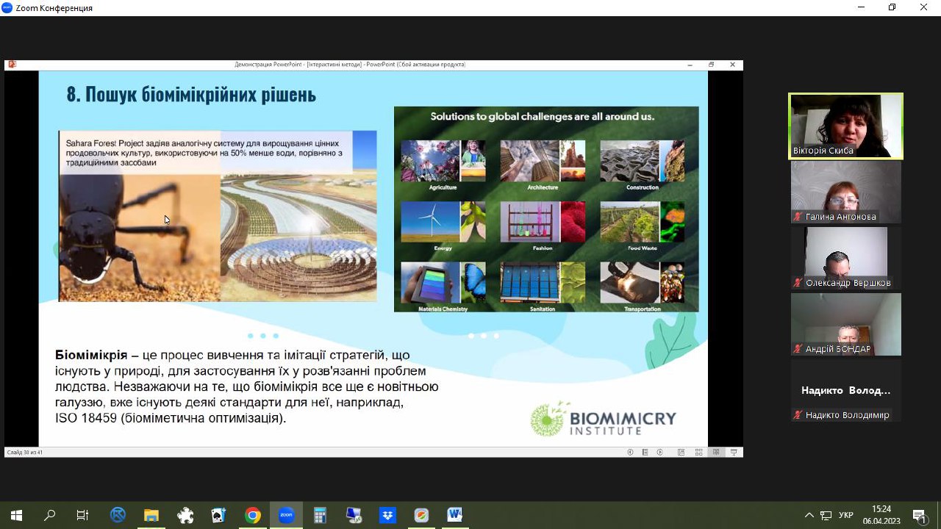Go to next slide in PowerPoint status bar
Screen dimensions: 941x529
click(x=660, y=453)
